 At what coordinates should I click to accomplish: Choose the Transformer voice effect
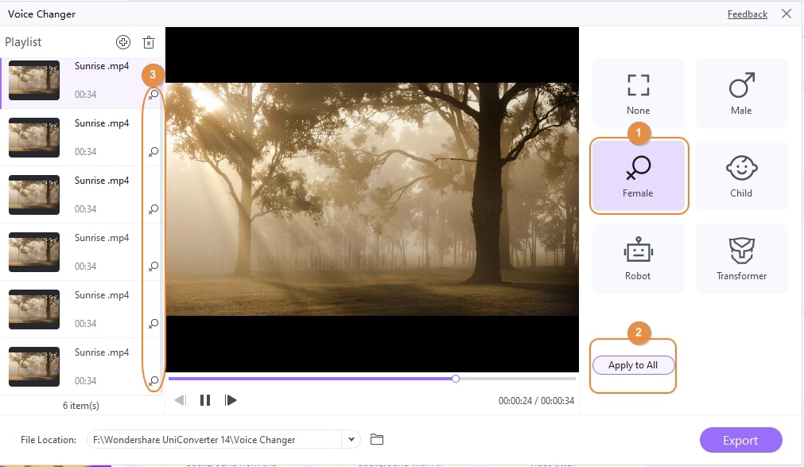pyautogui.click(x=741, y=259)
